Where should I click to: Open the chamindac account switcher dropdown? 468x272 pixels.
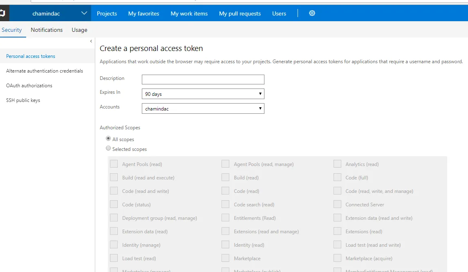coord(84,13)
